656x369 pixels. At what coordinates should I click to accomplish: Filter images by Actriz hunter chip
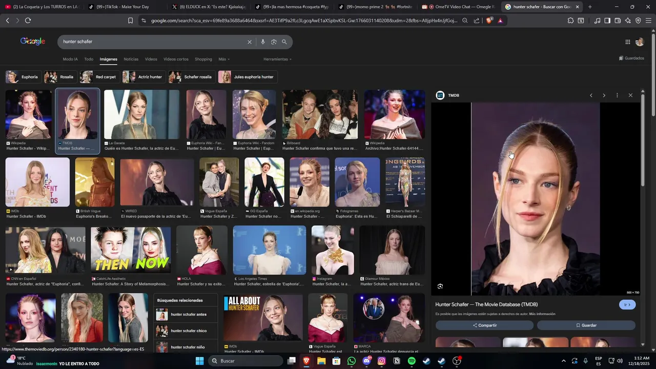143,77
